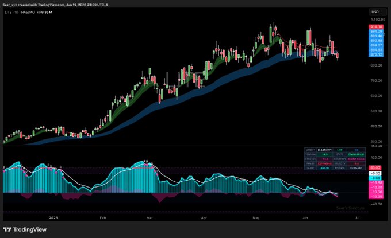Click the green LITE cell in indicator table
Screen dimensions: 391x238
coord(340,150)
